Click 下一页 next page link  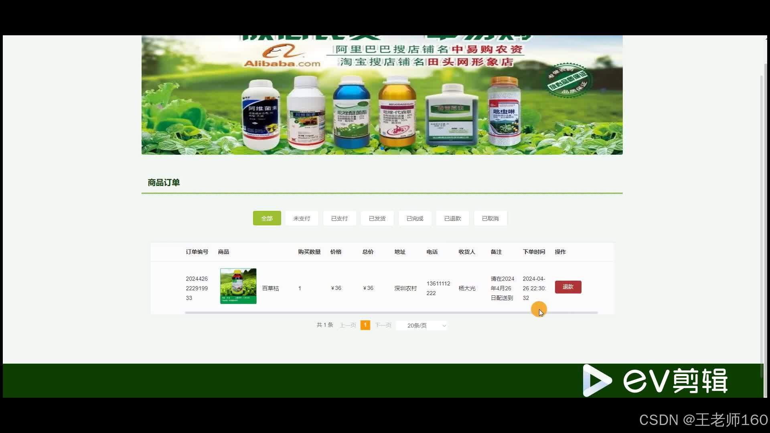click(x=383, y=325)
